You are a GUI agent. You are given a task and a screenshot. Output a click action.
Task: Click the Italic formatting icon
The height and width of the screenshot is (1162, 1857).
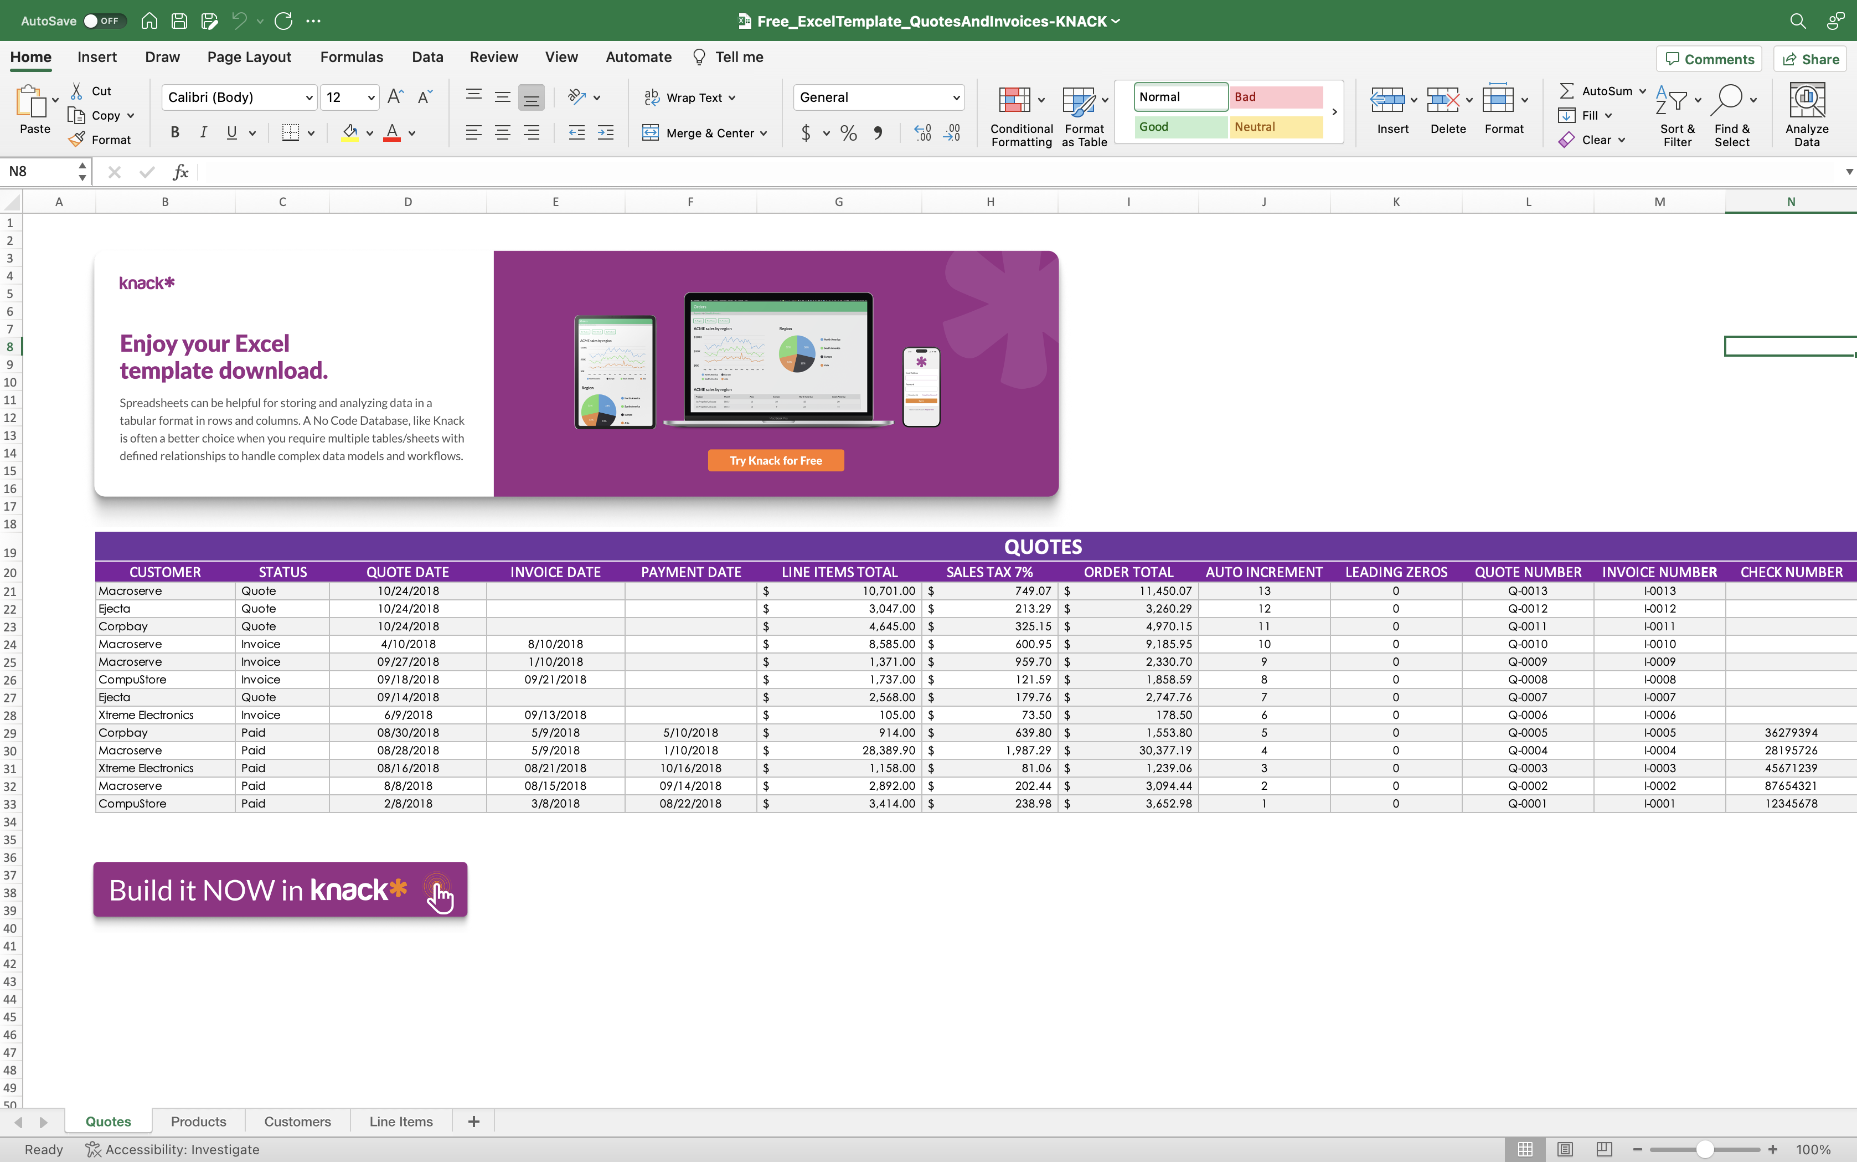[203, 132]
